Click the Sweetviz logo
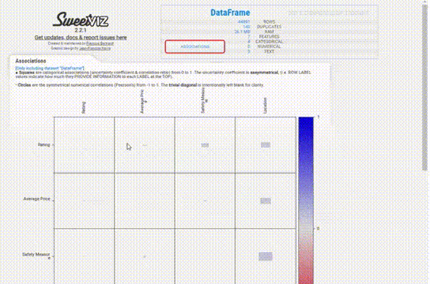Screen dimensions: 430x284 pos(81,21)
